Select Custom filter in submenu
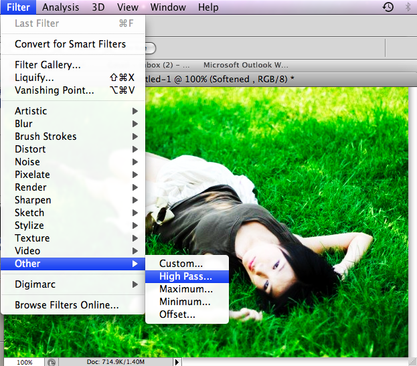Viewport: 417px width, 366px height. (x=187, y=264)
